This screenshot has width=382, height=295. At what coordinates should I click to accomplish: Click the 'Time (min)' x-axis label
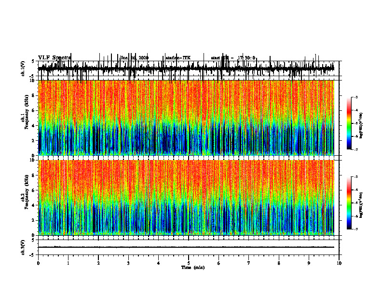pos(193,268)
